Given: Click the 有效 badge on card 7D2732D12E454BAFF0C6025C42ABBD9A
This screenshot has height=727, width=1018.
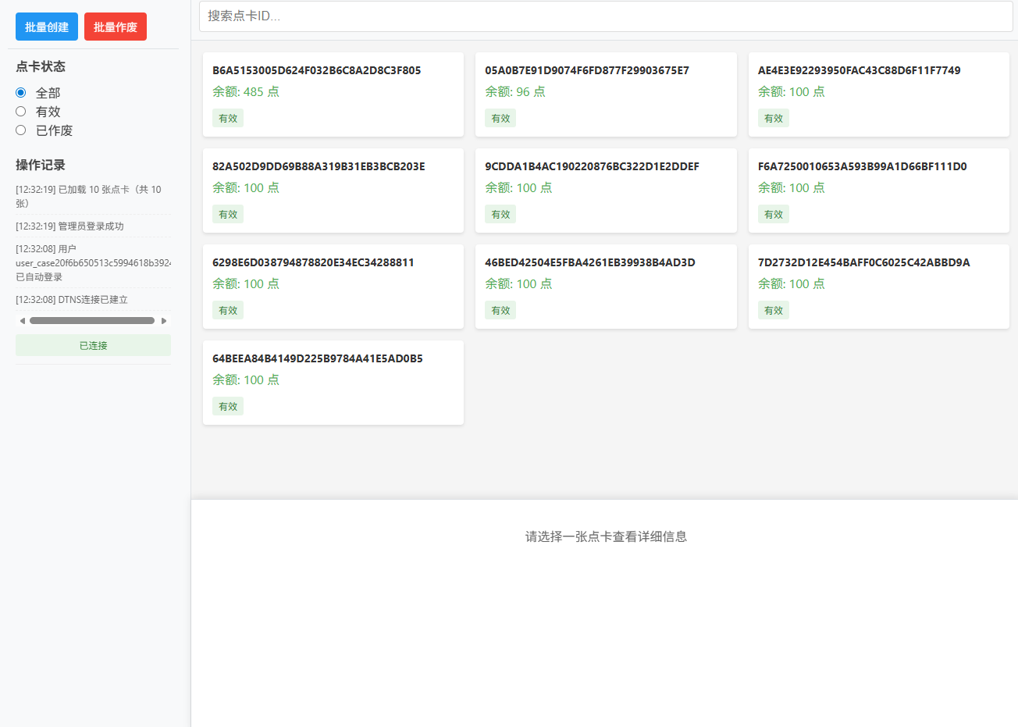Looking at the screenshot, I should click(773, 311).
